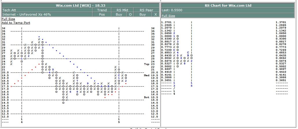The height and width of the screenshot is (129, 298).
Task: Select the Tech Att header cell
Action: click(47, 10)
